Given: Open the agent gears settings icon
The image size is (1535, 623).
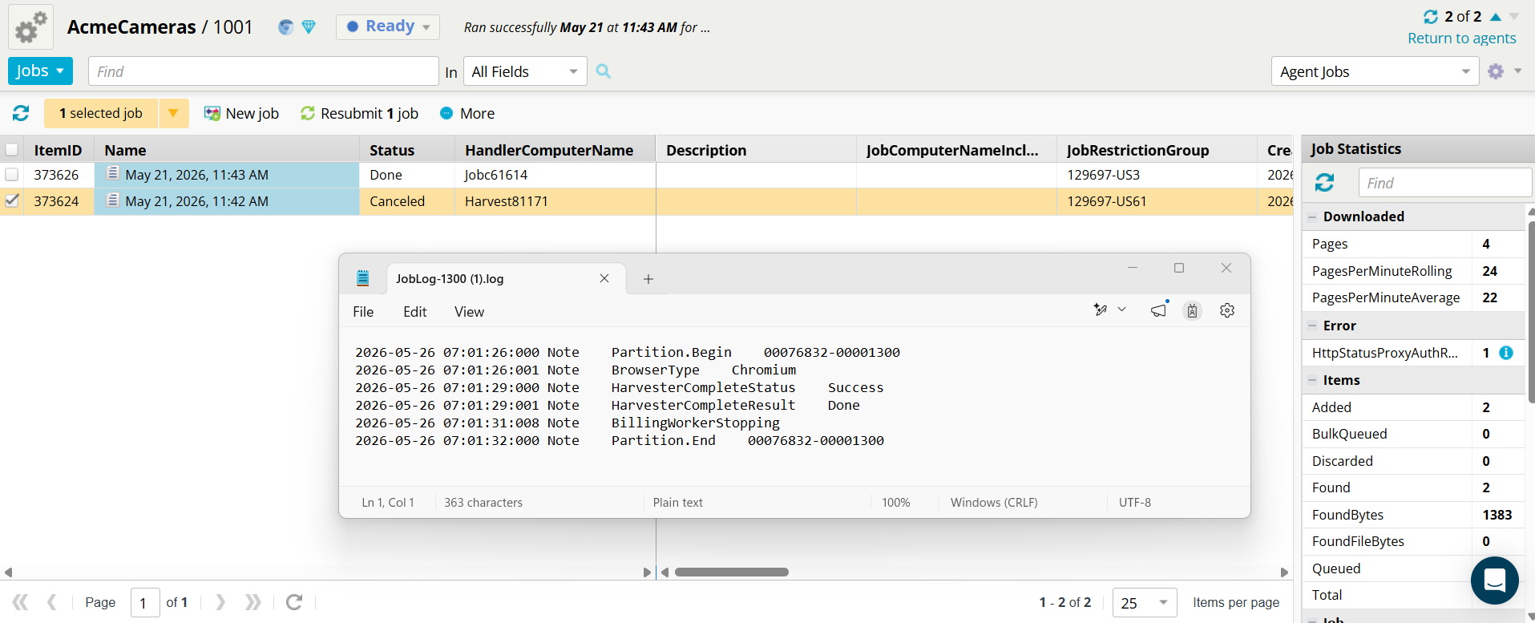Looking at the screenshot, I should [x=31, y=27].
